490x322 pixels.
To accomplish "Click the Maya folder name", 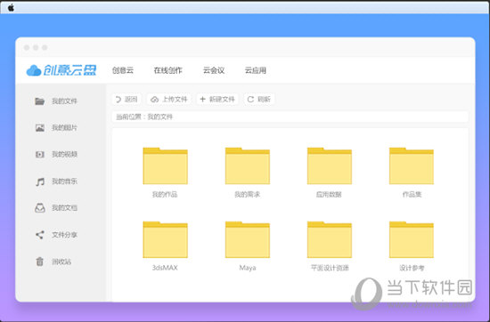I will pos(248,268).
